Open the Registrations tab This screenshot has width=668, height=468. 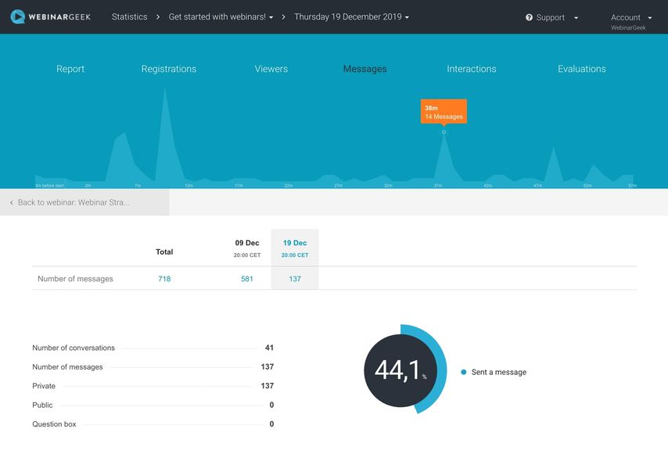click(x=169, y=68)
